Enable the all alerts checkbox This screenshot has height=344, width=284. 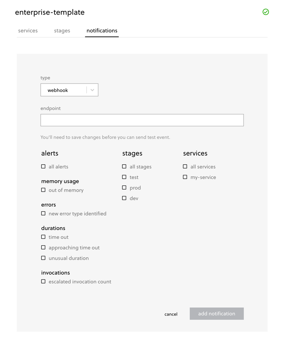pyautogui.click(x=43, y=166)
